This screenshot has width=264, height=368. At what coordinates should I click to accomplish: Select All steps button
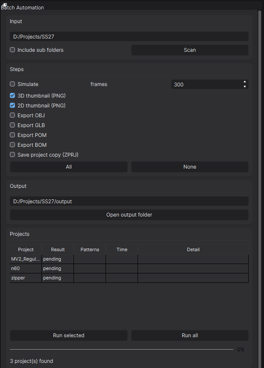(x=69, y=167)
